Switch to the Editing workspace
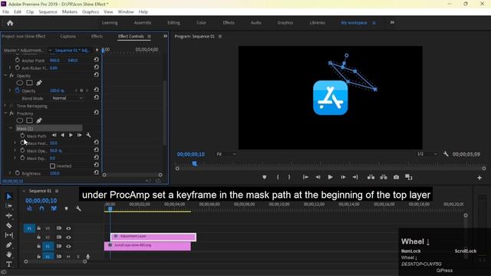 [x=173, y=22]
